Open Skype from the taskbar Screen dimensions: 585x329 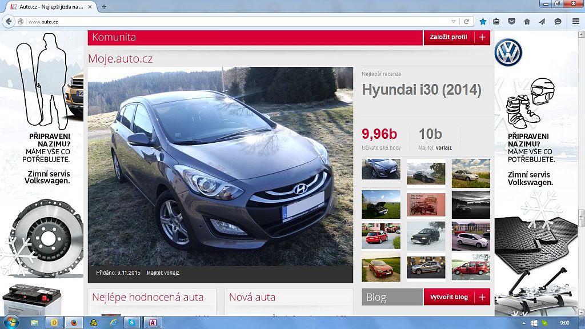click(132, 323)
